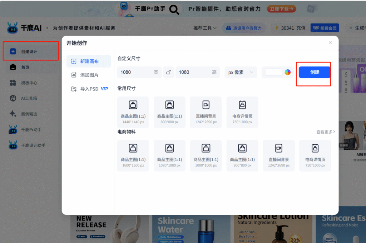The image size is (366, 243).
Task: Click the width input field
Action: (136, 72)
